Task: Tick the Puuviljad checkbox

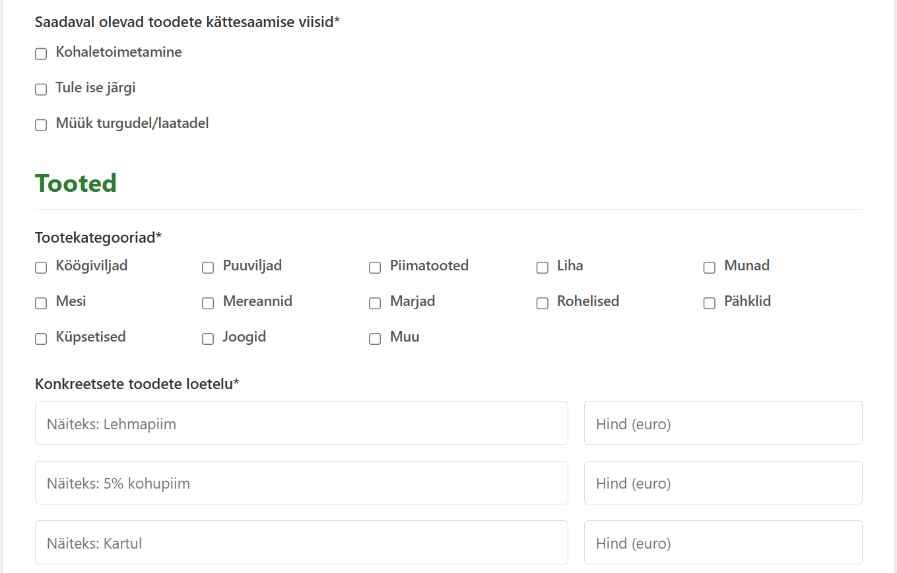Action: click(208, 267)
